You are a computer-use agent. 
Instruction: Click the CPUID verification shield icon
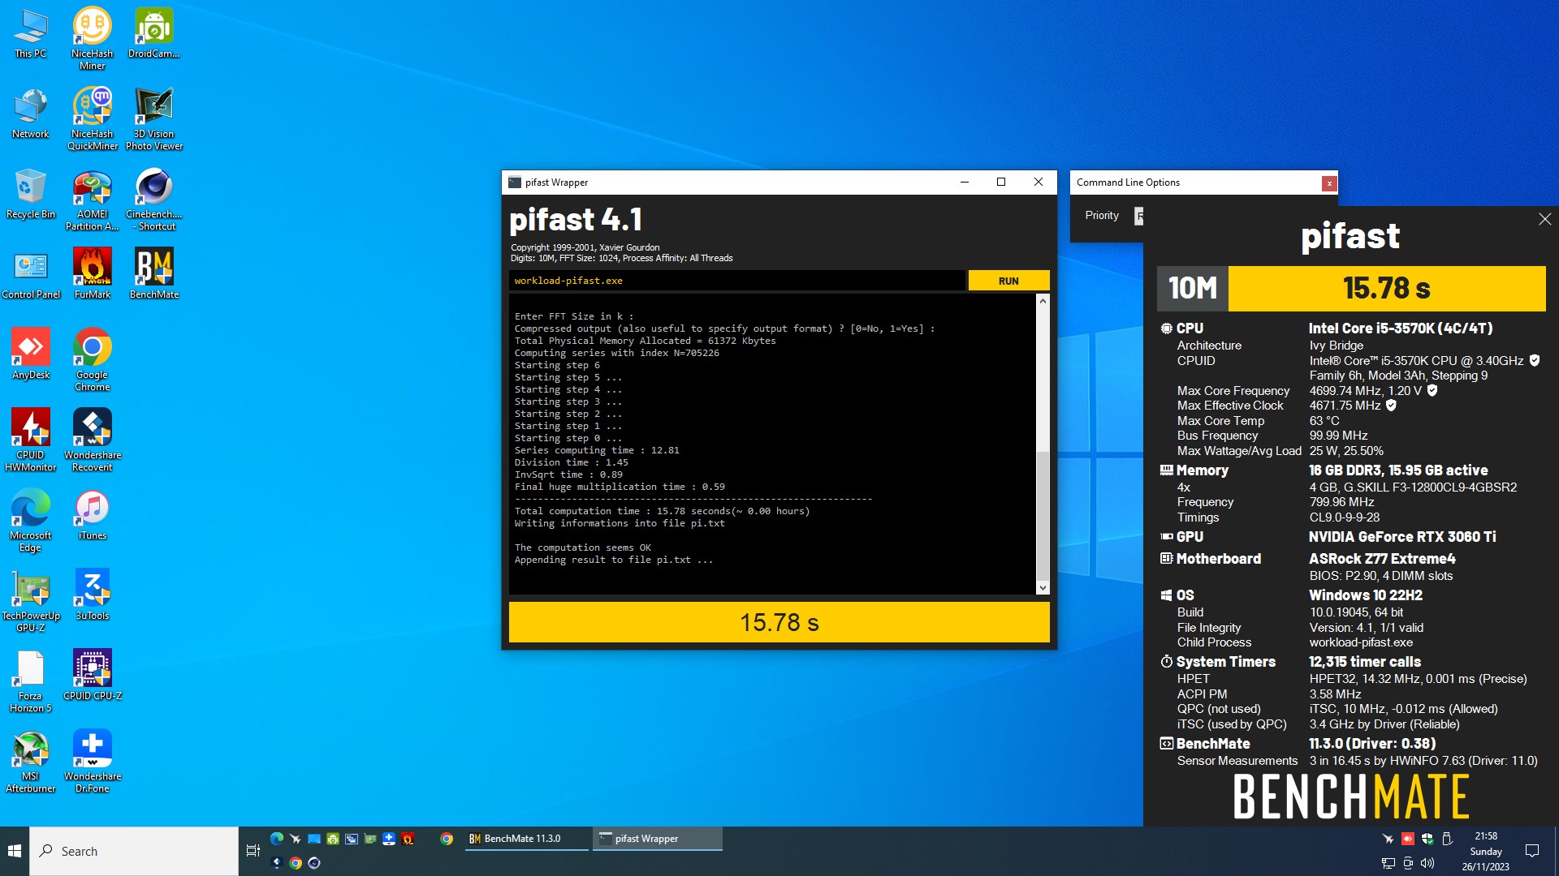pos(1535,360)
